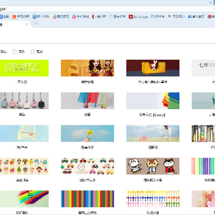Close the current browser tab
This screenshot has height=215, width=215.
tap(27, 24)
